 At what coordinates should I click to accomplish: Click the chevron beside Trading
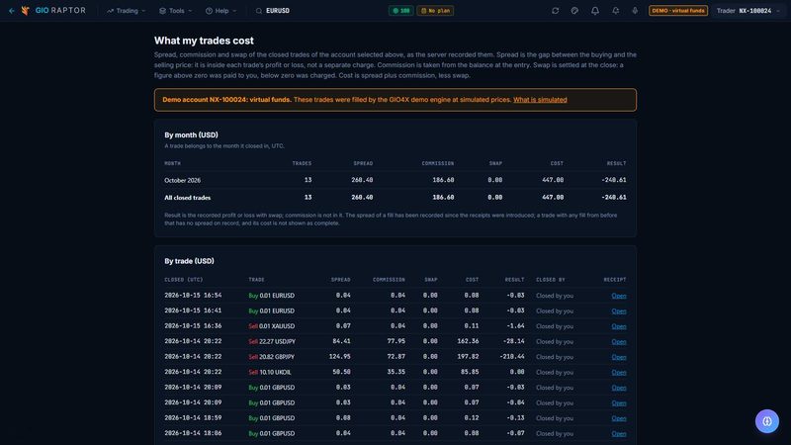click(143, 11)
